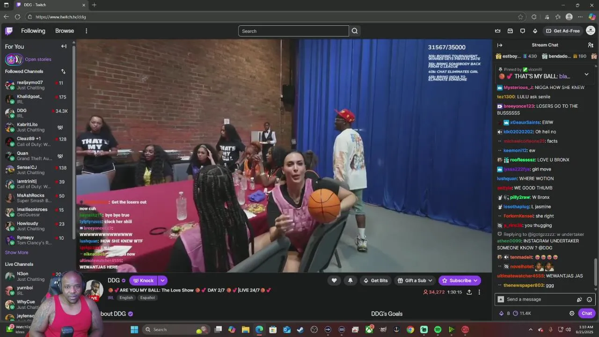The image size is (599, 337).
Task: Click the Español tag
Action: [x=147, y=298]
